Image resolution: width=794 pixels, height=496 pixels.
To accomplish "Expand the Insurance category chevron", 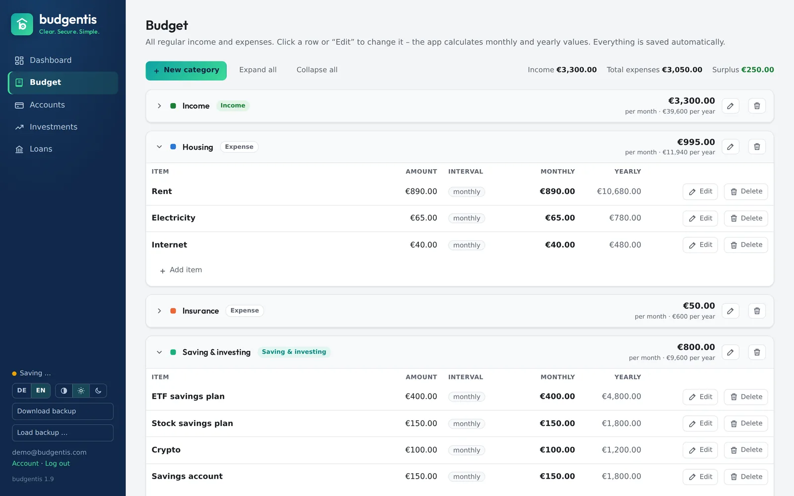I will [159, 311].
